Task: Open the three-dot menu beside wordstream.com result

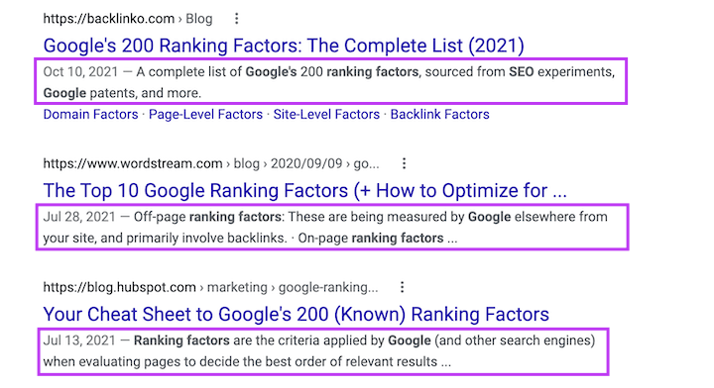Action: click(x=404, y=163)
